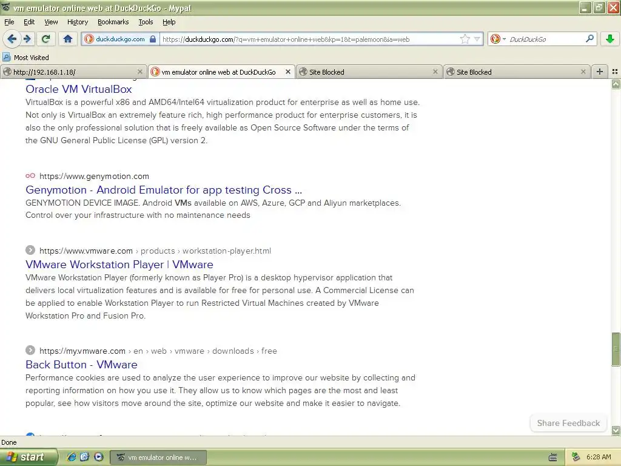The width and height of the screenshot is (621, 466).
Task: Click the vertical scrollbar thumb
Action: 616,349
